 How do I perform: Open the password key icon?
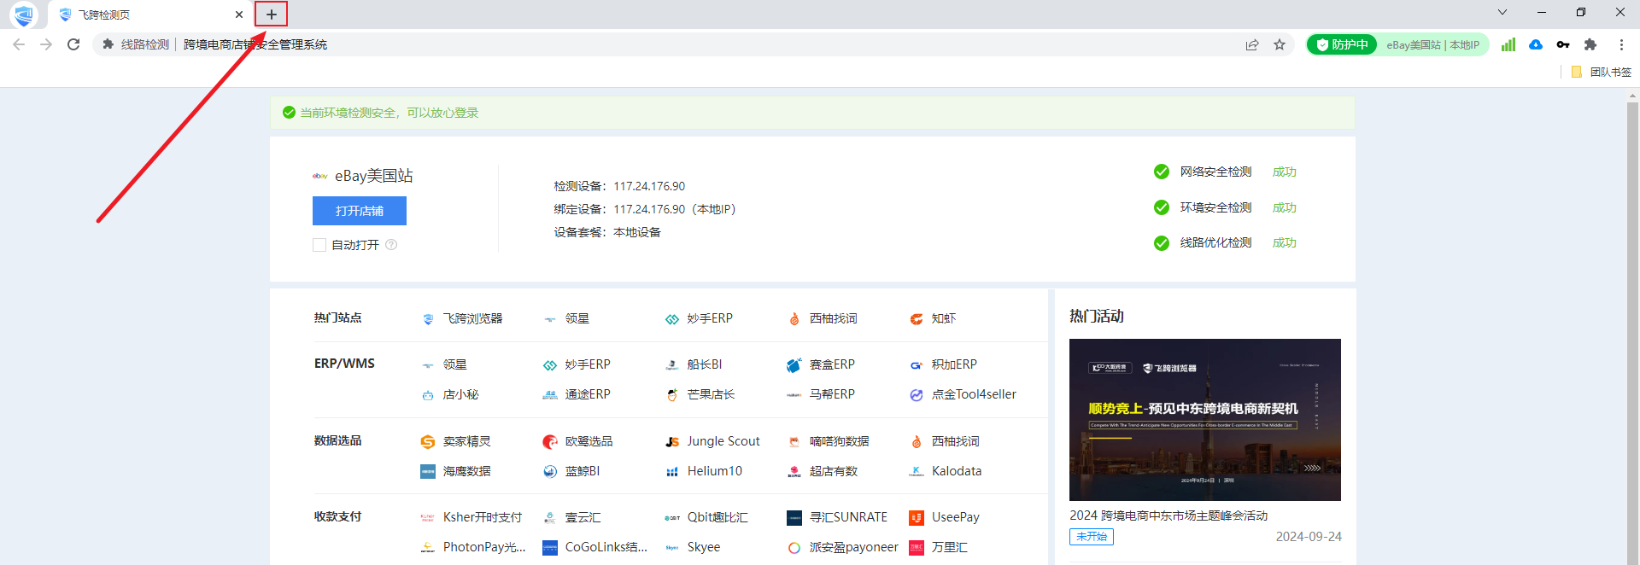(x=1562, y=44)
